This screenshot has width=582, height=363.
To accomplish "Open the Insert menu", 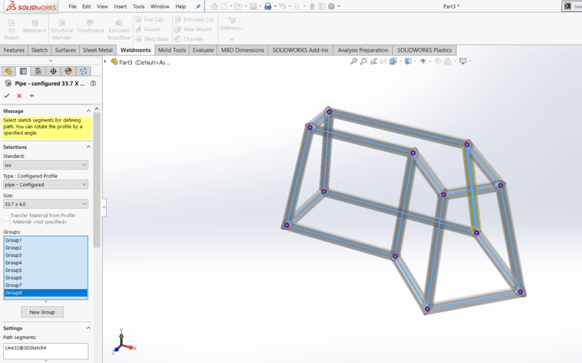I will tap(120, 6).
